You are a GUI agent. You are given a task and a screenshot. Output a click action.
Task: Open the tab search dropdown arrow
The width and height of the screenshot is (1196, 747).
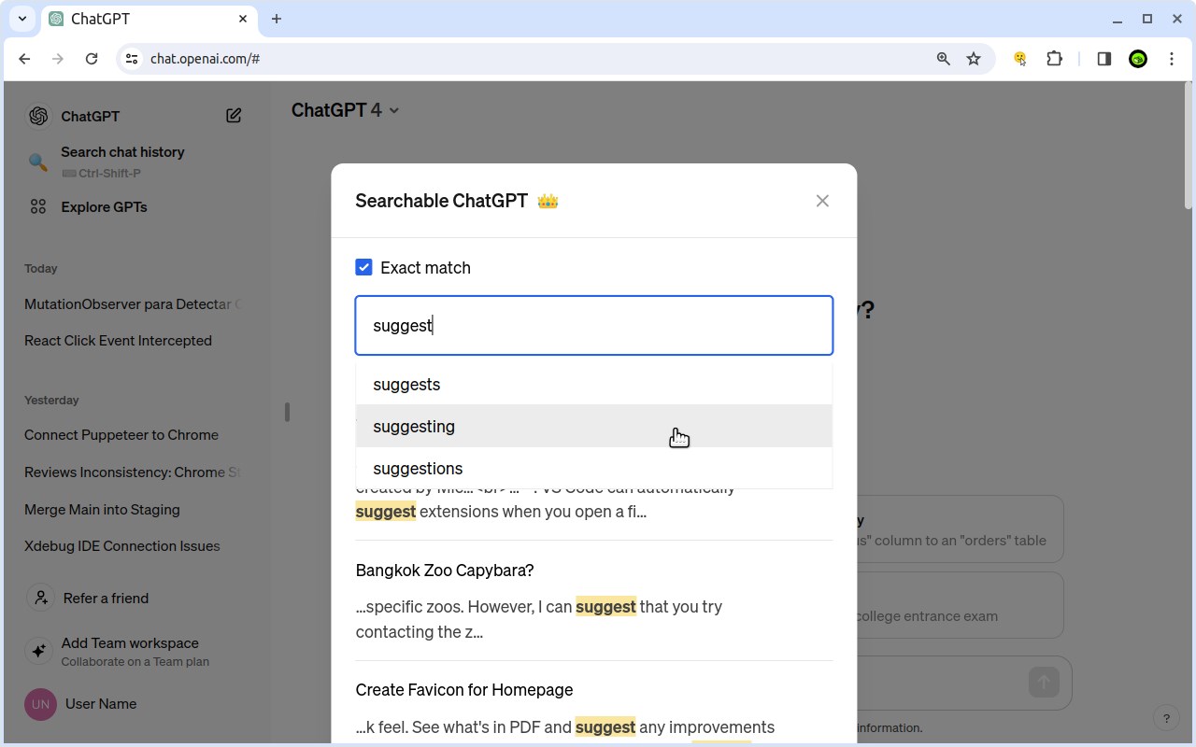pyautogui.click(x=22, y=19)
